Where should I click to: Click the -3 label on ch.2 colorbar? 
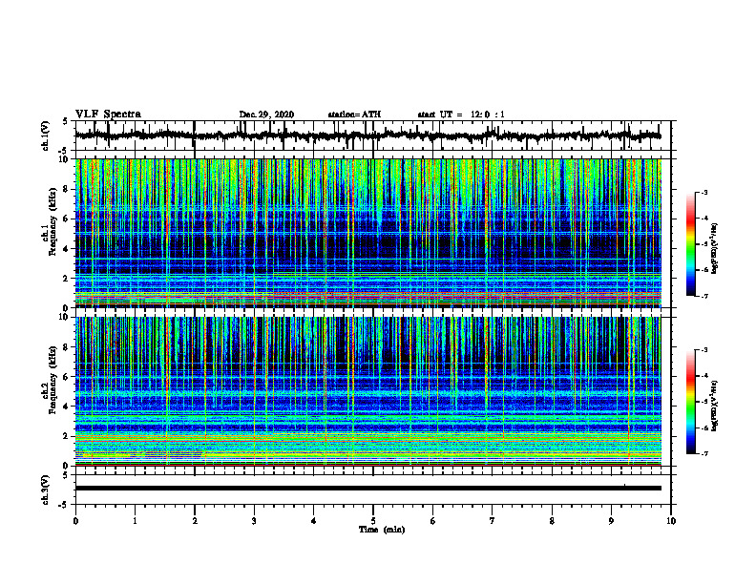tap(704, 350)
